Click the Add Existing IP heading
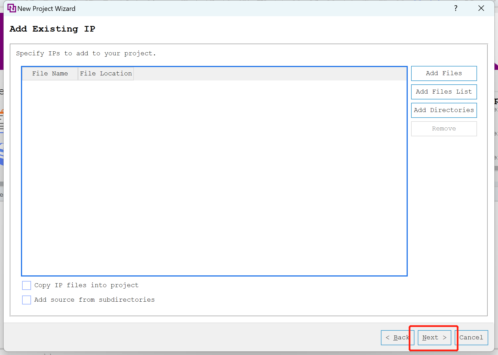Viewport: 498px width, 355px height. (x=53, y=29)
